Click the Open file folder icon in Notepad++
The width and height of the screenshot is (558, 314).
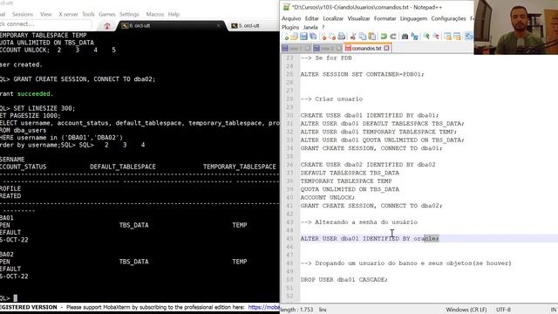pos(295,37)
